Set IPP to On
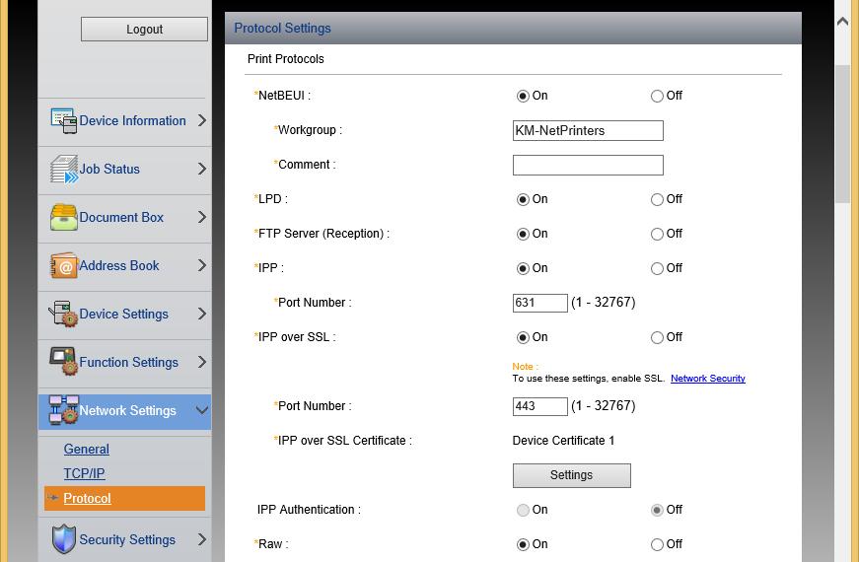 coord(523,268)
